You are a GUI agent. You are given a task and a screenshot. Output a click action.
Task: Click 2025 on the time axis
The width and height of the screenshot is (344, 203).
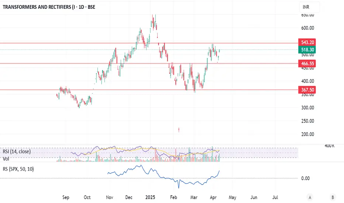click(150, 197)
